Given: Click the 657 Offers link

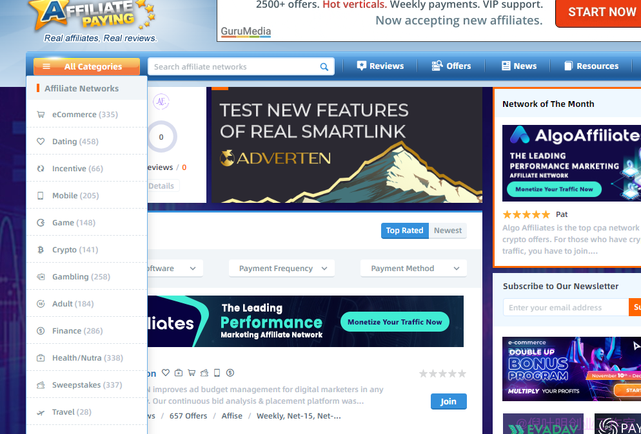Looking at the screenshot, I should pos(188,415).
